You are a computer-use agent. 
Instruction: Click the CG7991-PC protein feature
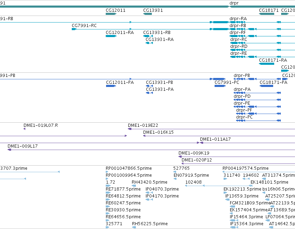220,86
